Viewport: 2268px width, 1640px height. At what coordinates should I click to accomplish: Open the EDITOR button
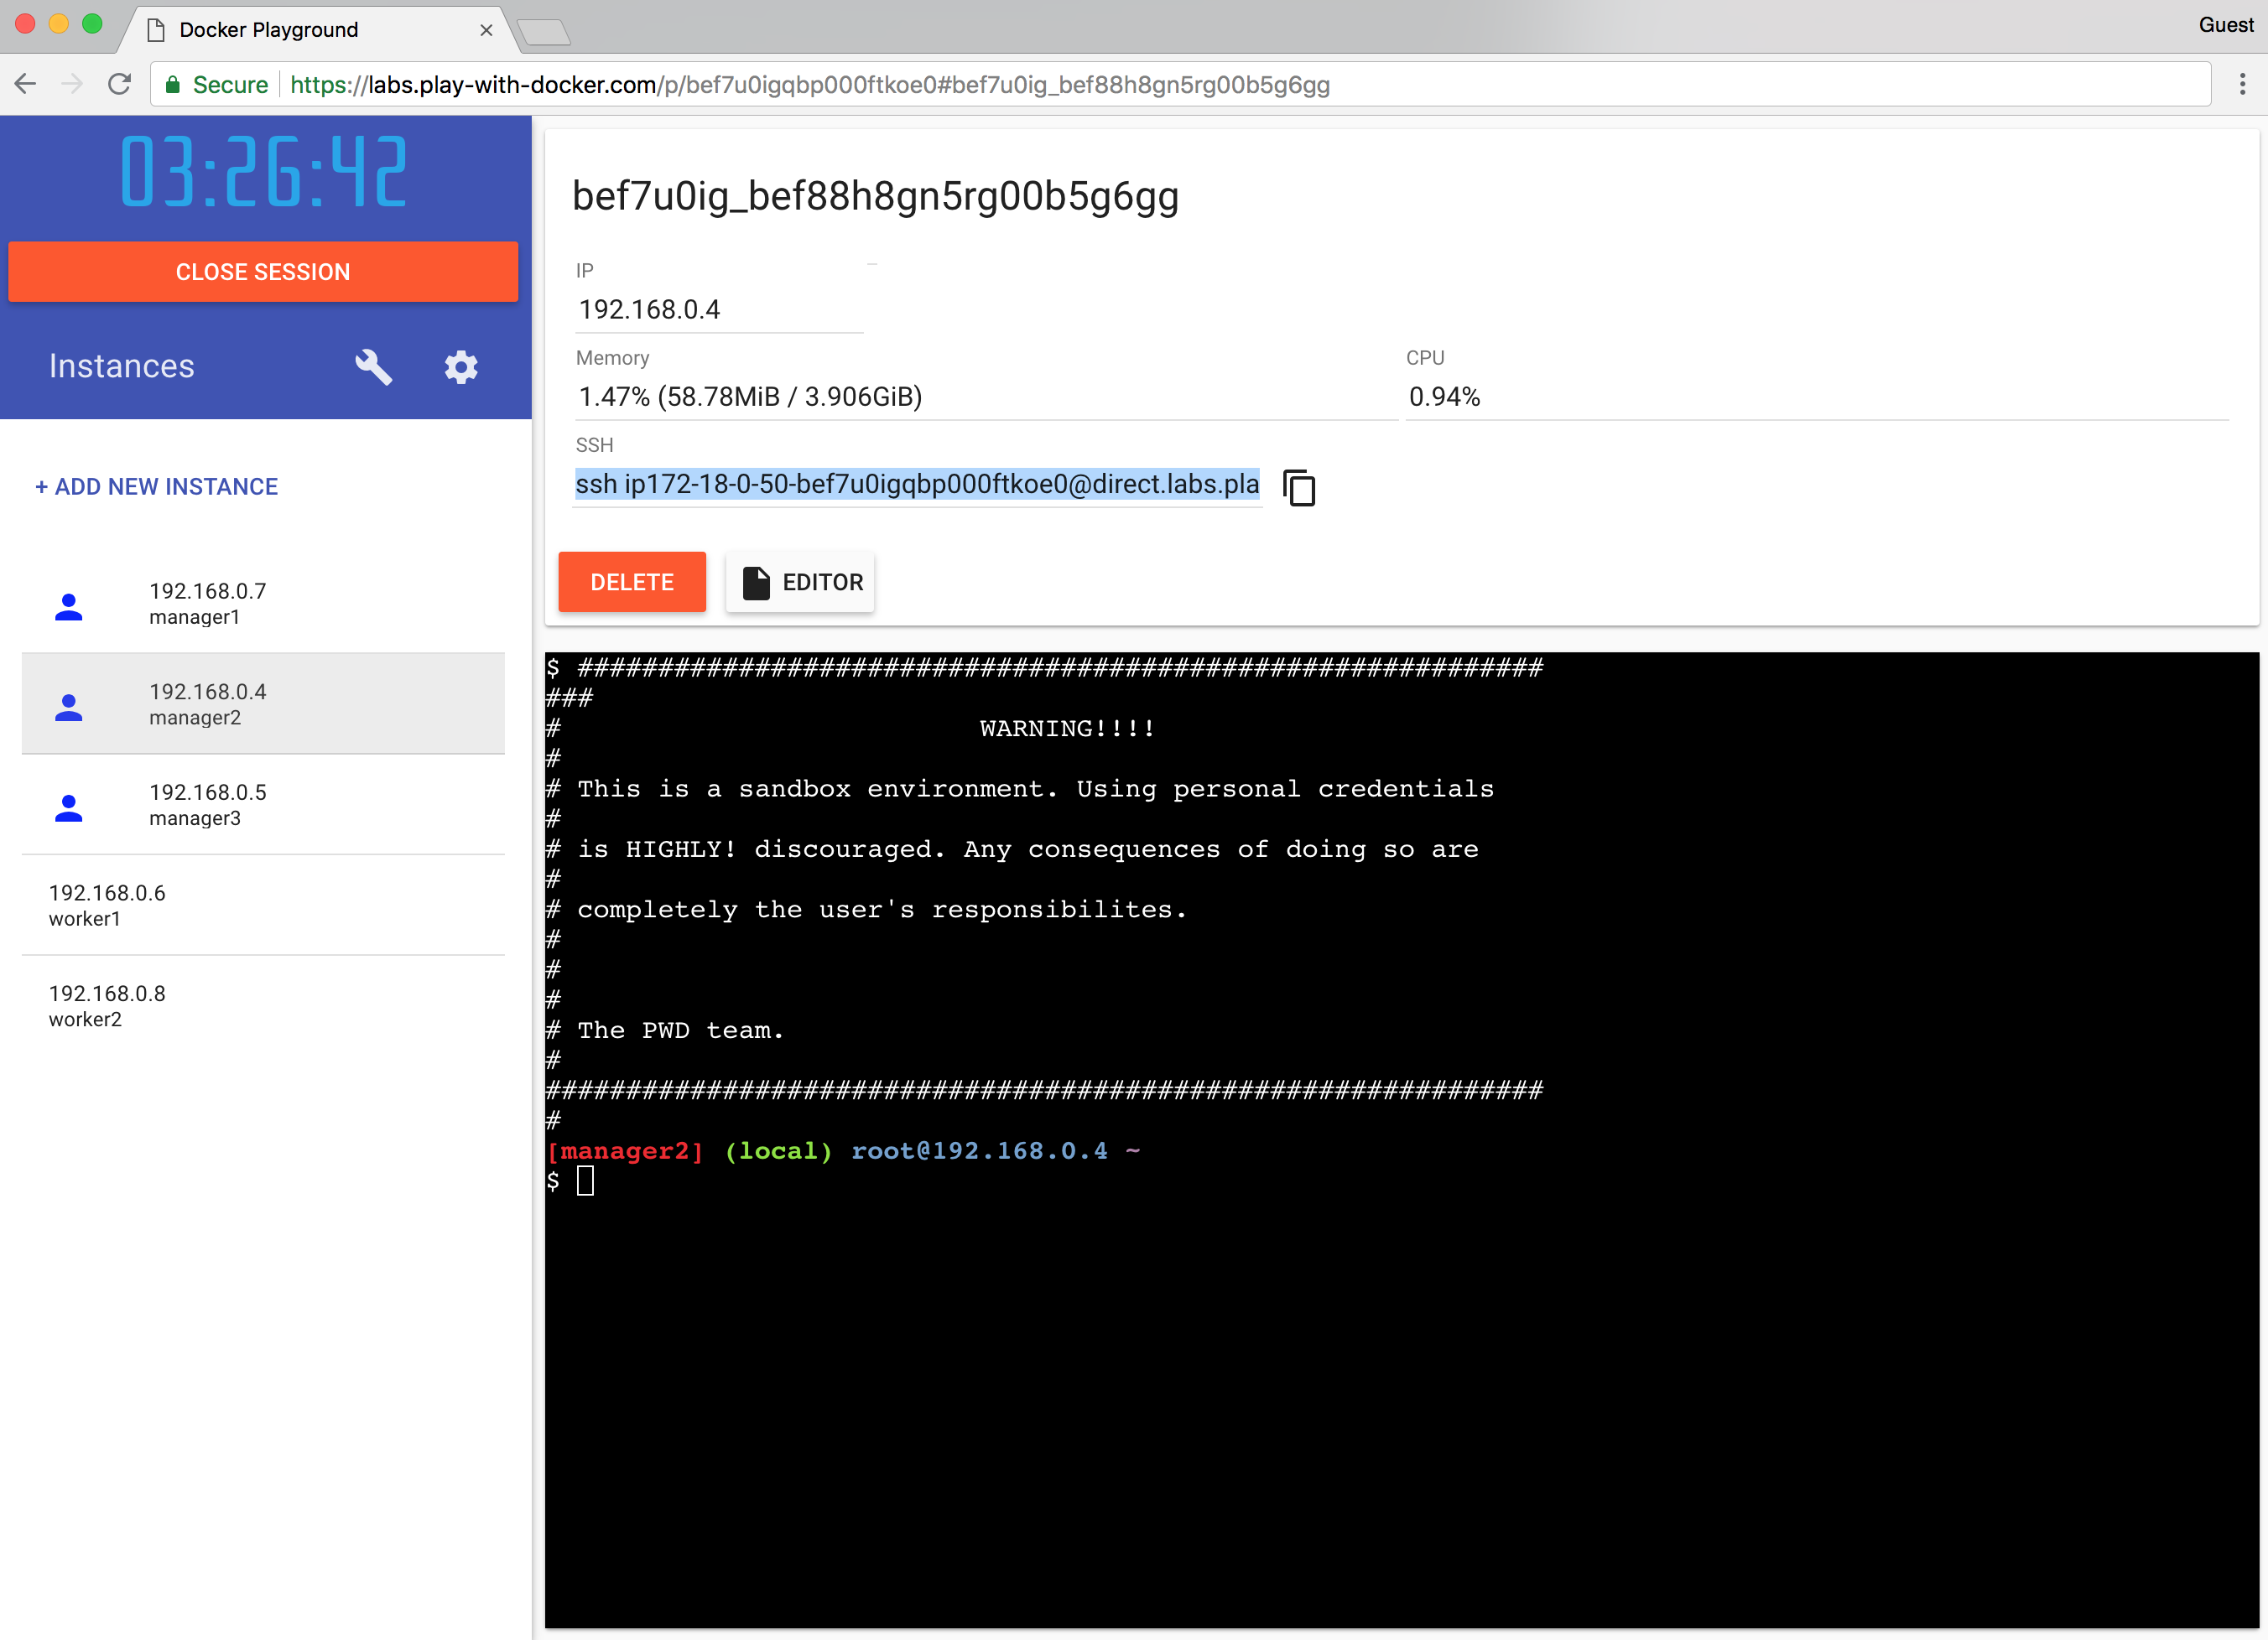click(800, 582)
